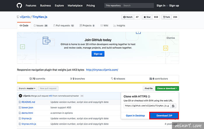Dismiss the Join GitHub banner
The width and height of the screenshot is (204, 129).
171,38
